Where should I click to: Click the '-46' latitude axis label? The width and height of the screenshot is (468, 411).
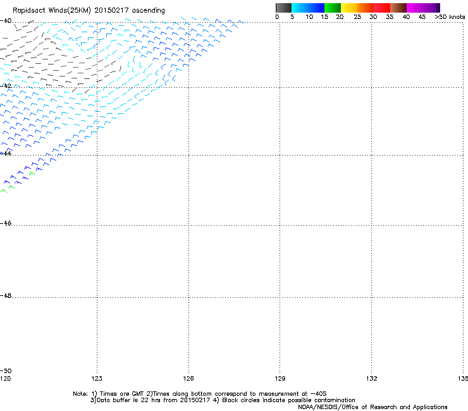pyautogui.click(x=6, y=223)
